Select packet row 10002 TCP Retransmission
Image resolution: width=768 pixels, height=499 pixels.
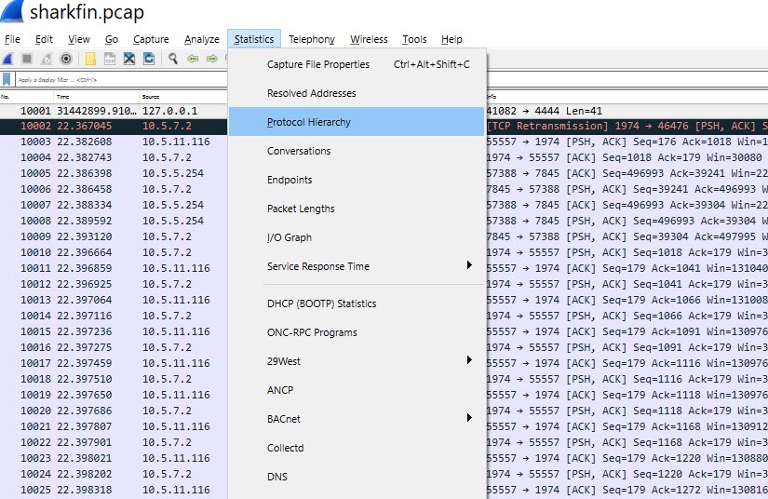[x=114, y=126]
